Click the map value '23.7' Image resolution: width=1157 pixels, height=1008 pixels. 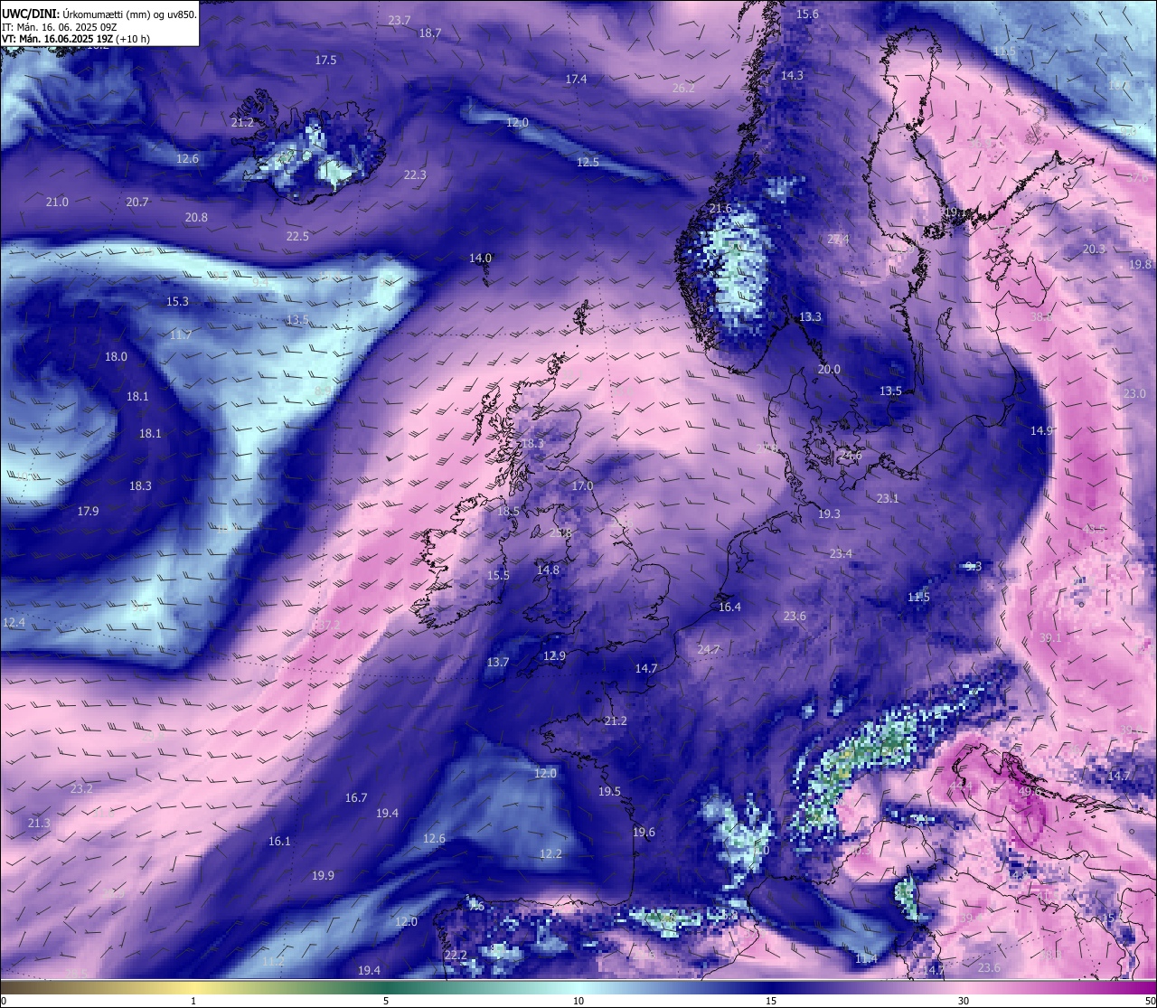pos(399,20)
